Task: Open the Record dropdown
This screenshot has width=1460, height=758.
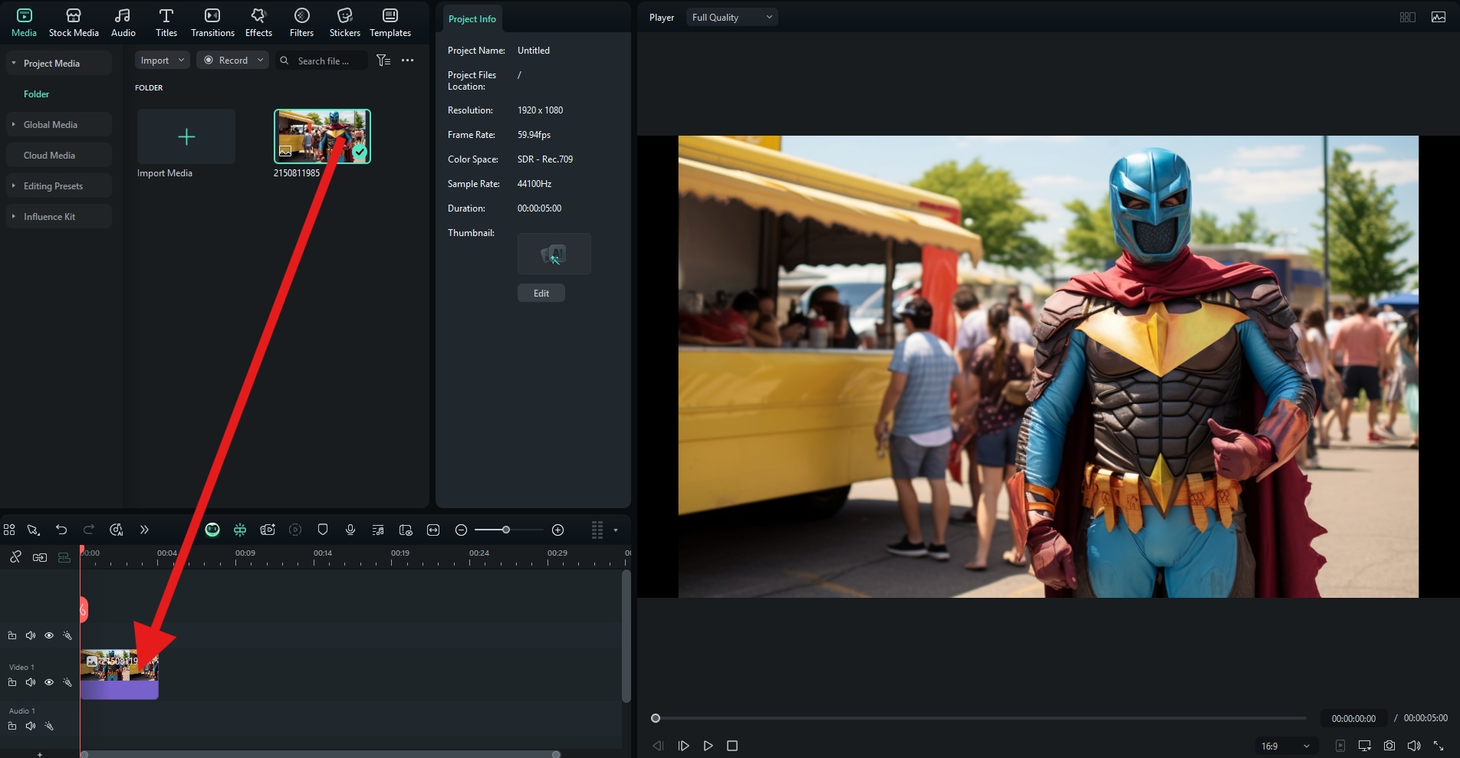Action: [232, 60]
